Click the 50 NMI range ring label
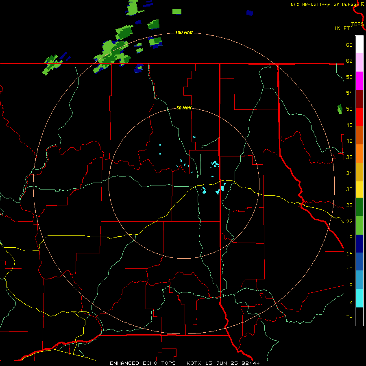The image size is (366, 366). (184, 108)
